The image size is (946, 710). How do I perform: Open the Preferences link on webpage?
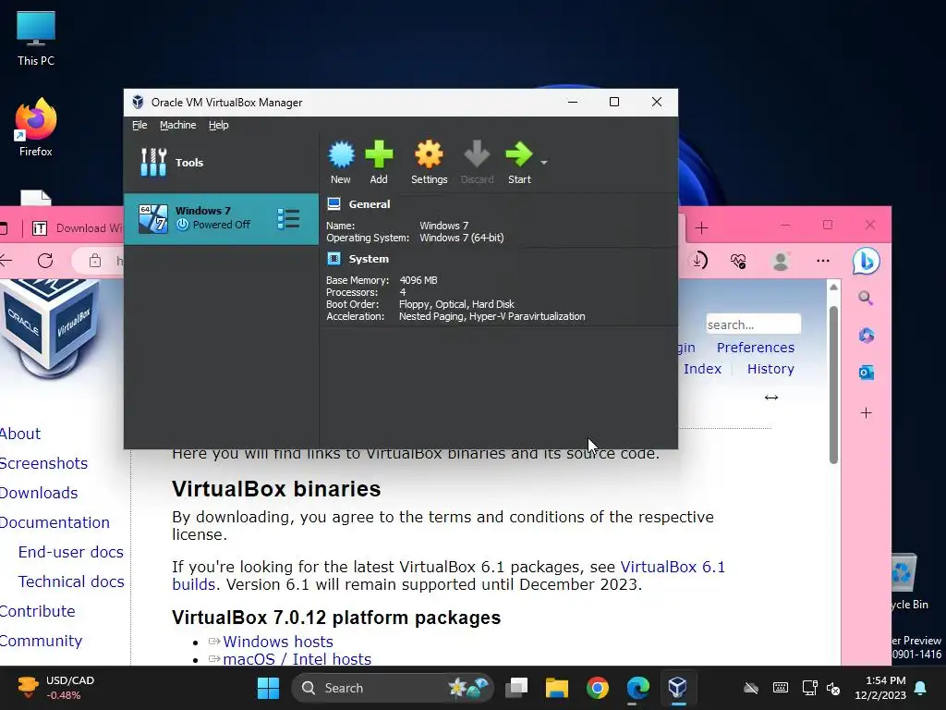point(756,348)
